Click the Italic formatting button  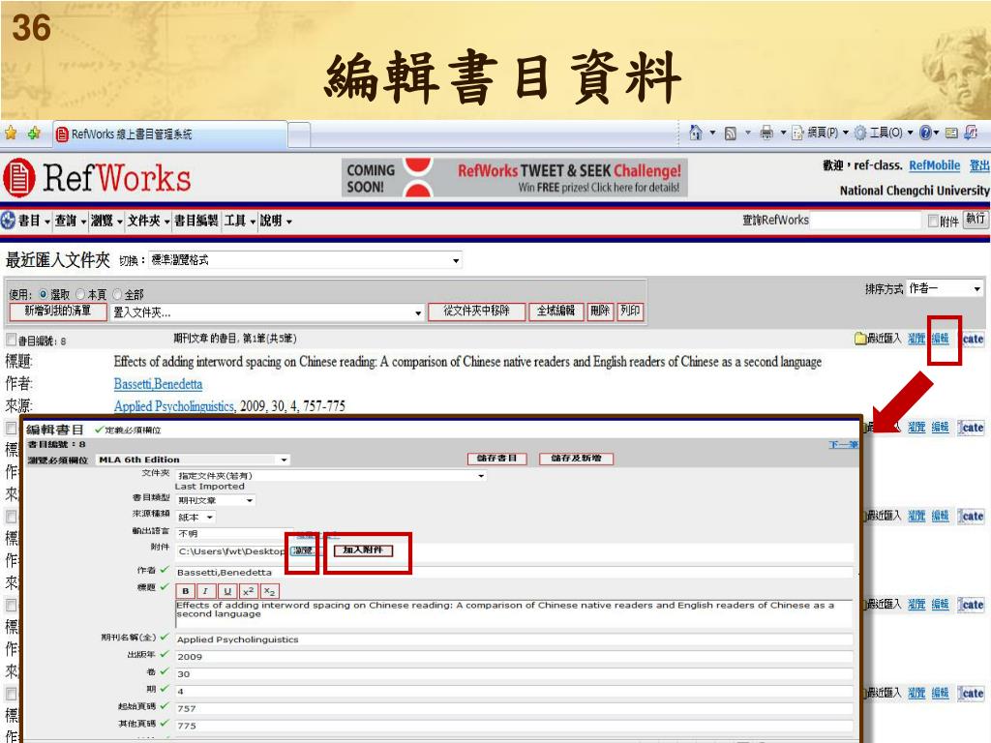205,591
